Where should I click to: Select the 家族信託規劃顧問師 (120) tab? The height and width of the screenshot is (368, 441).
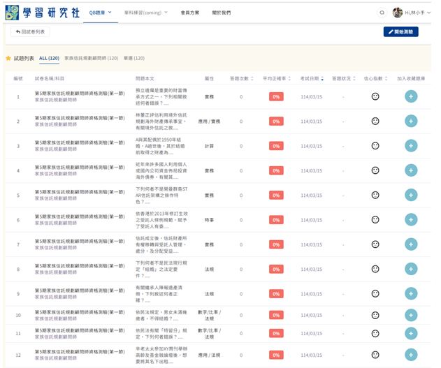point(91,58)
